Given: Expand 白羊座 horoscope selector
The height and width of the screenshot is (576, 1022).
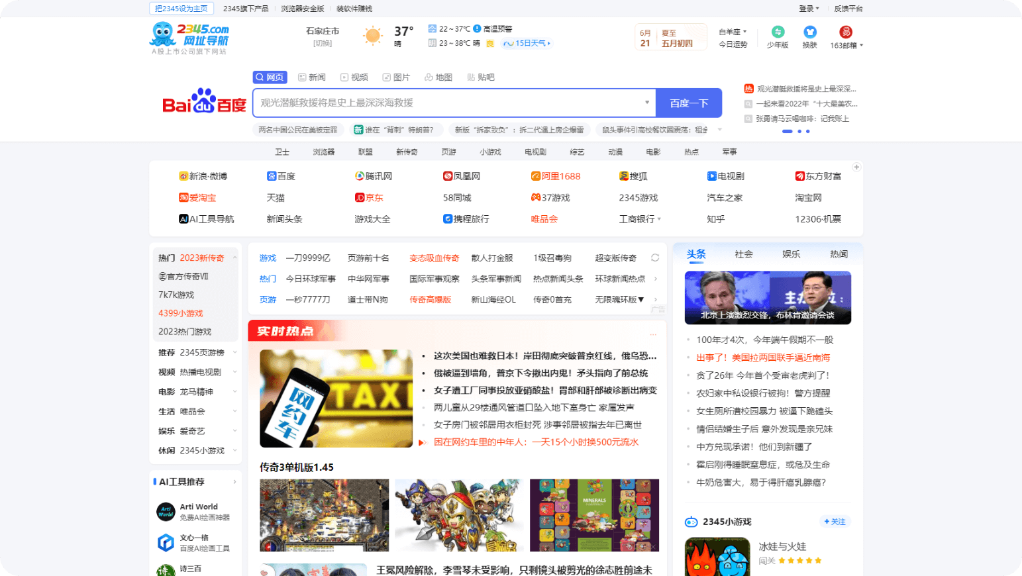Looking at the screenshot, I should tap(733, 31).
